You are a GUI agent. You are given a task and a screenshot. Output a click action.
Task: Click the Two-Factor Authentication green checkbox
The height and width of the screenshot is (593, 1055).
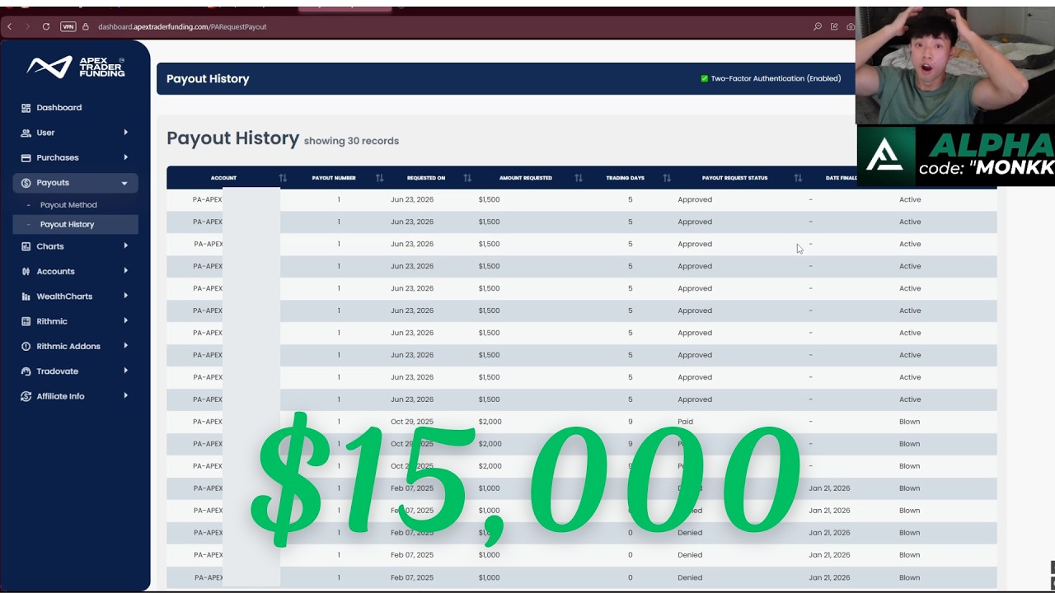click(705, 78)
